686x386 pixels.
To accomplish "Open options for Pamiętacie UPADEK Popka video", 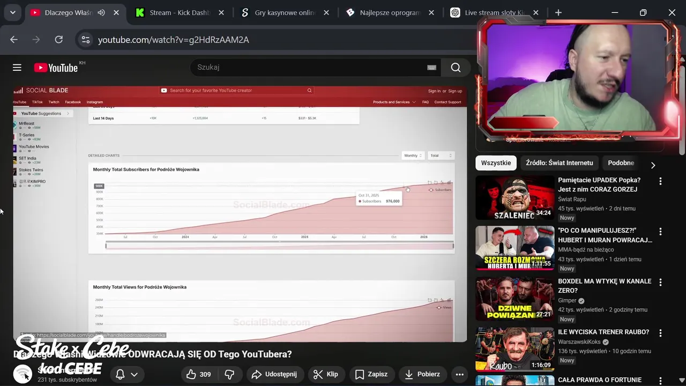I will pos(660,181).
